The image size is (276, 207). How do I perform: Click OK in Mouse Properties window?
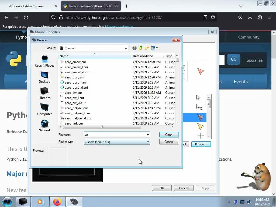(x=162, y=188)
